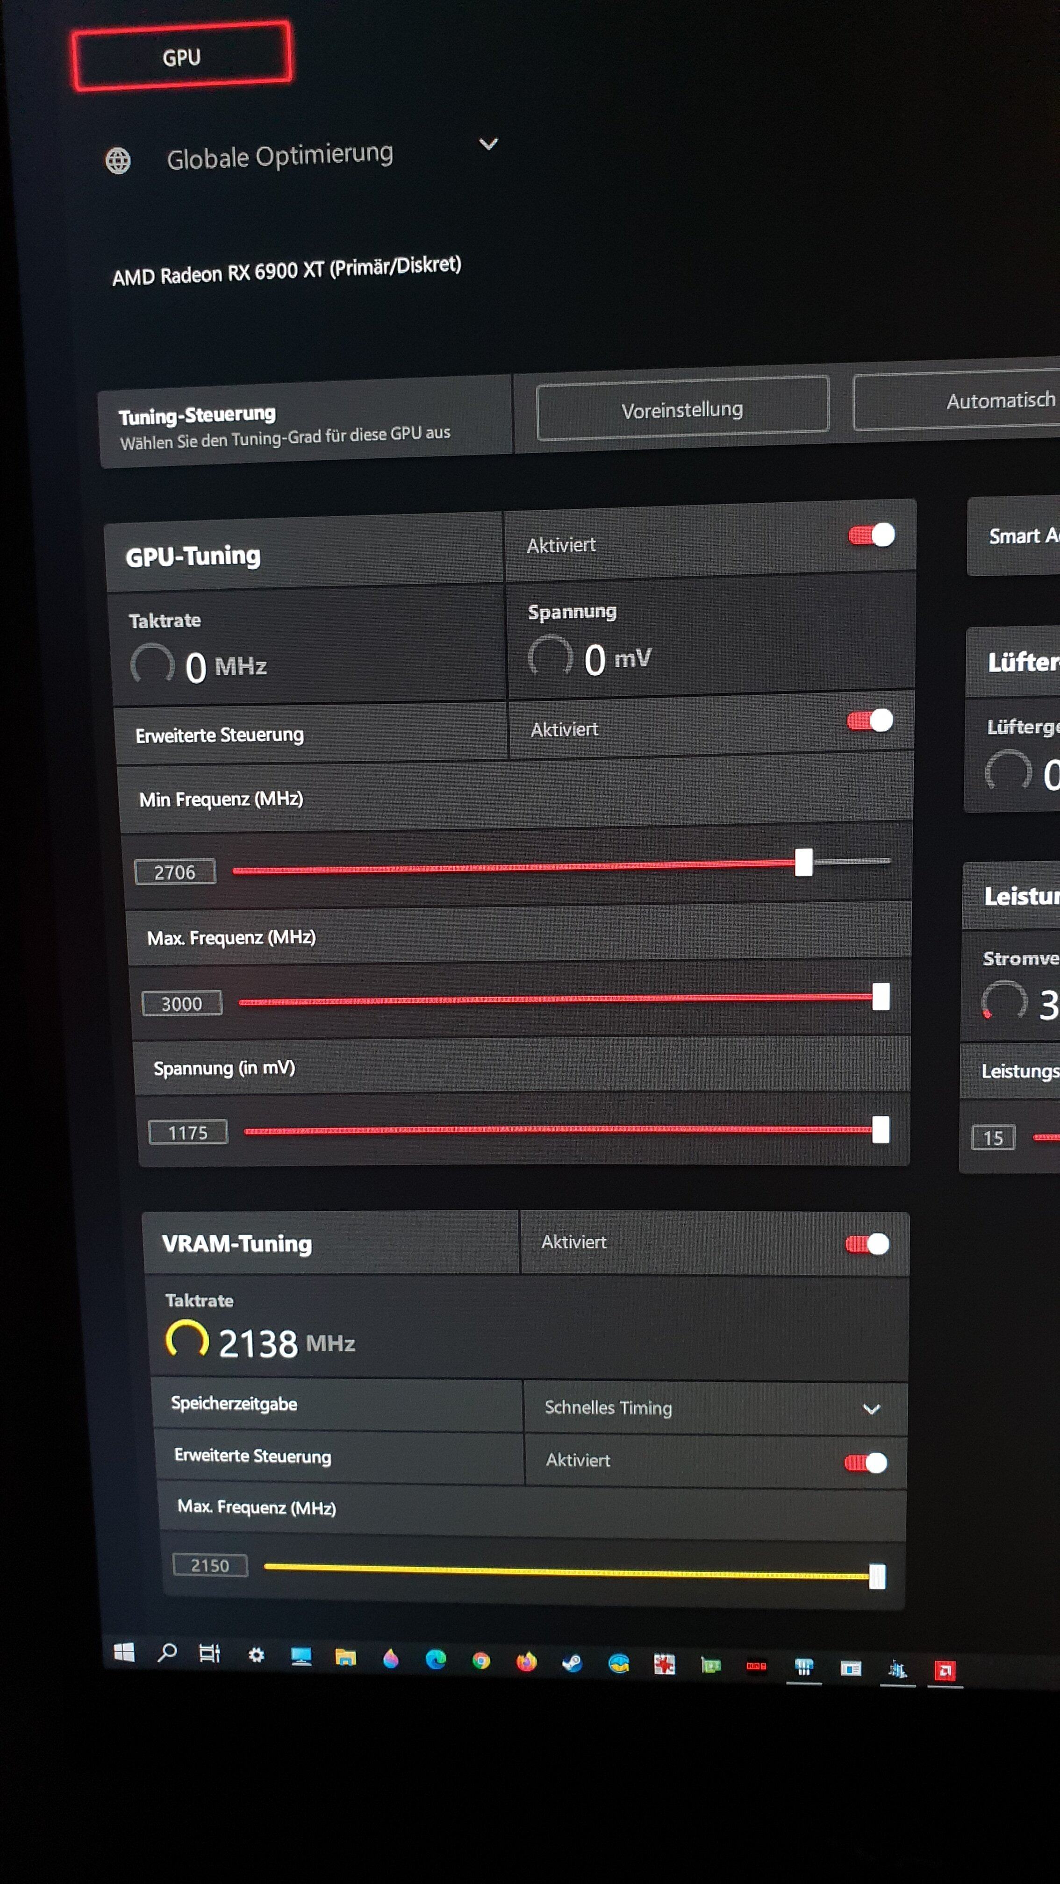The image size is (1060, 1884).
Task: Click the Max. Frequenz value field 3000
Action: 181,1003
